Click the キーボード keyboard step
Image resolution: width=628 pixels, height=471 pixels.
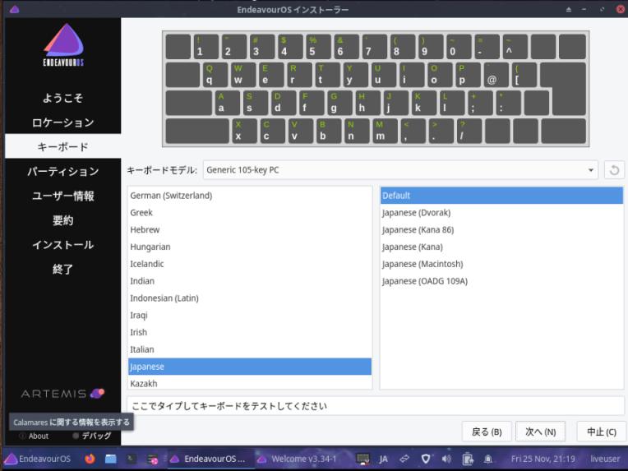tap(62, 146)
